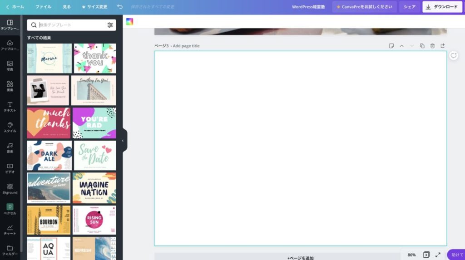Collapse the templates side panel
This screenshot has height=260, width=465.
[x=123, y=141]
